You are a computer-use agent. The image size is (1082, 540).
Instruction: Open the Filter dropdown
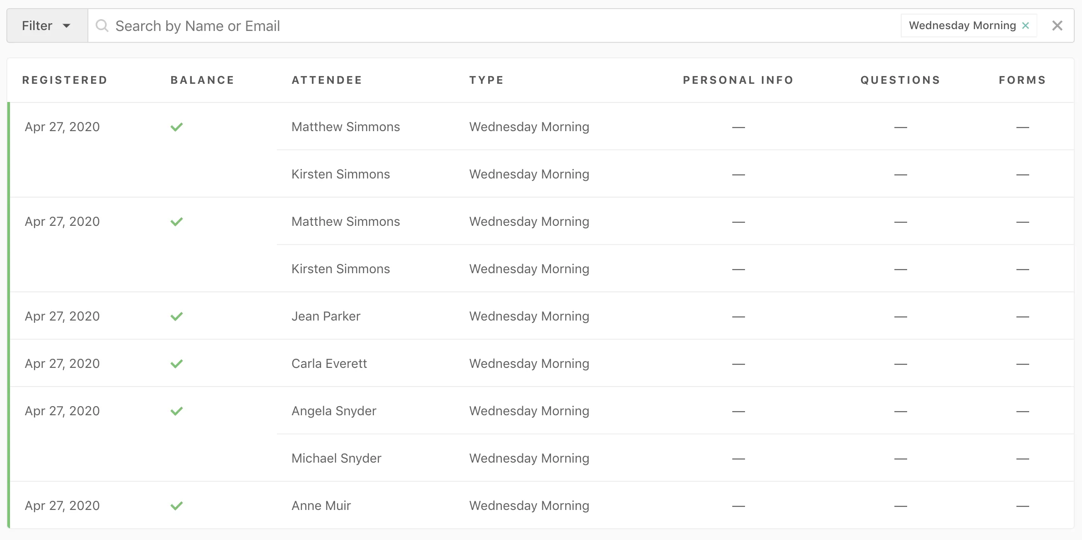pos(46,26)
